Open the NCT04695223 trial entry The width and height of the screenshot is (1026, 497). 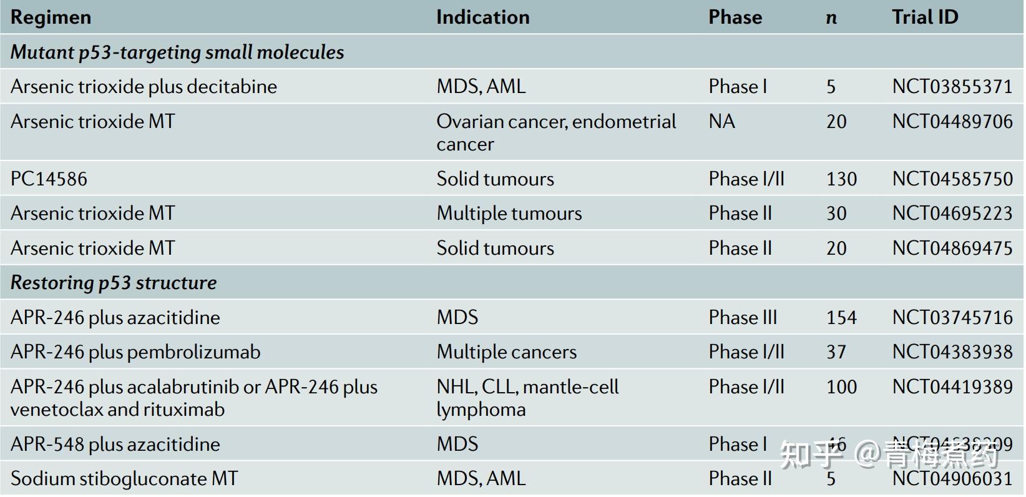pos(952,214)
